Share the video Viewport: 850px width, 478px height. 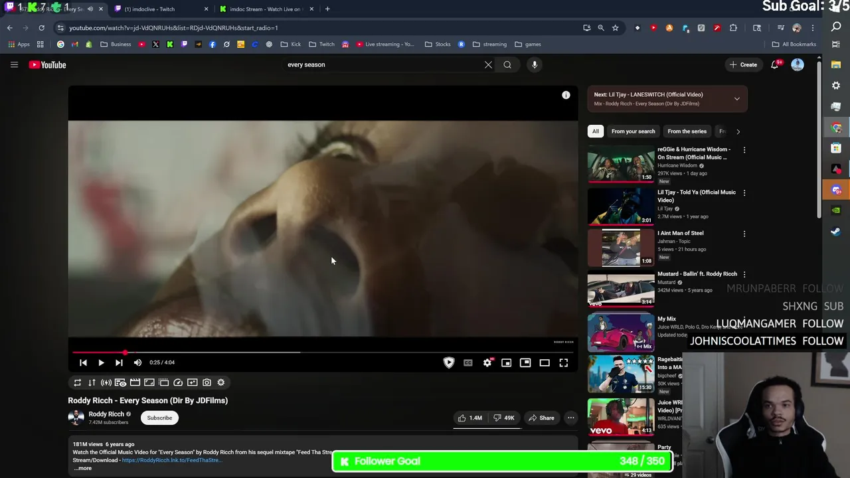click(541, 418)
